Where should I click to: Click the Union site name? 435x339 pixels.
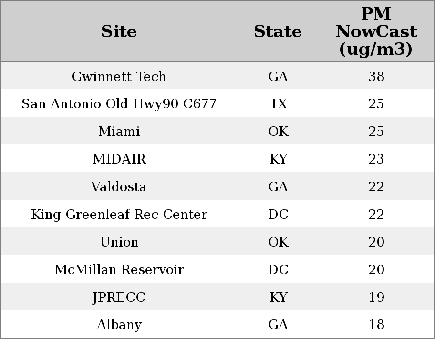pyautogui.click(x=119, y=242)
